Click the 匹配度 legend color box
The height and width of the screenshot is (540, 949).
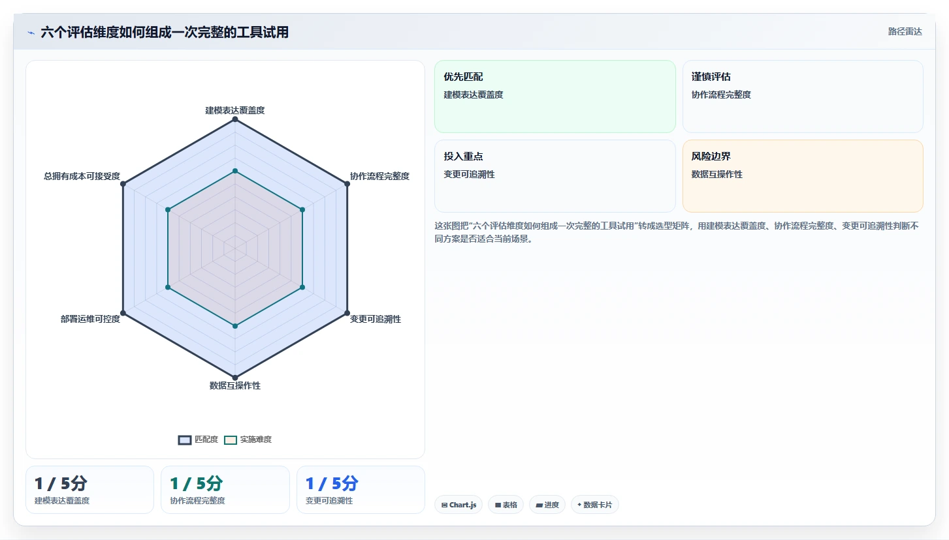(x=185, y=440)
